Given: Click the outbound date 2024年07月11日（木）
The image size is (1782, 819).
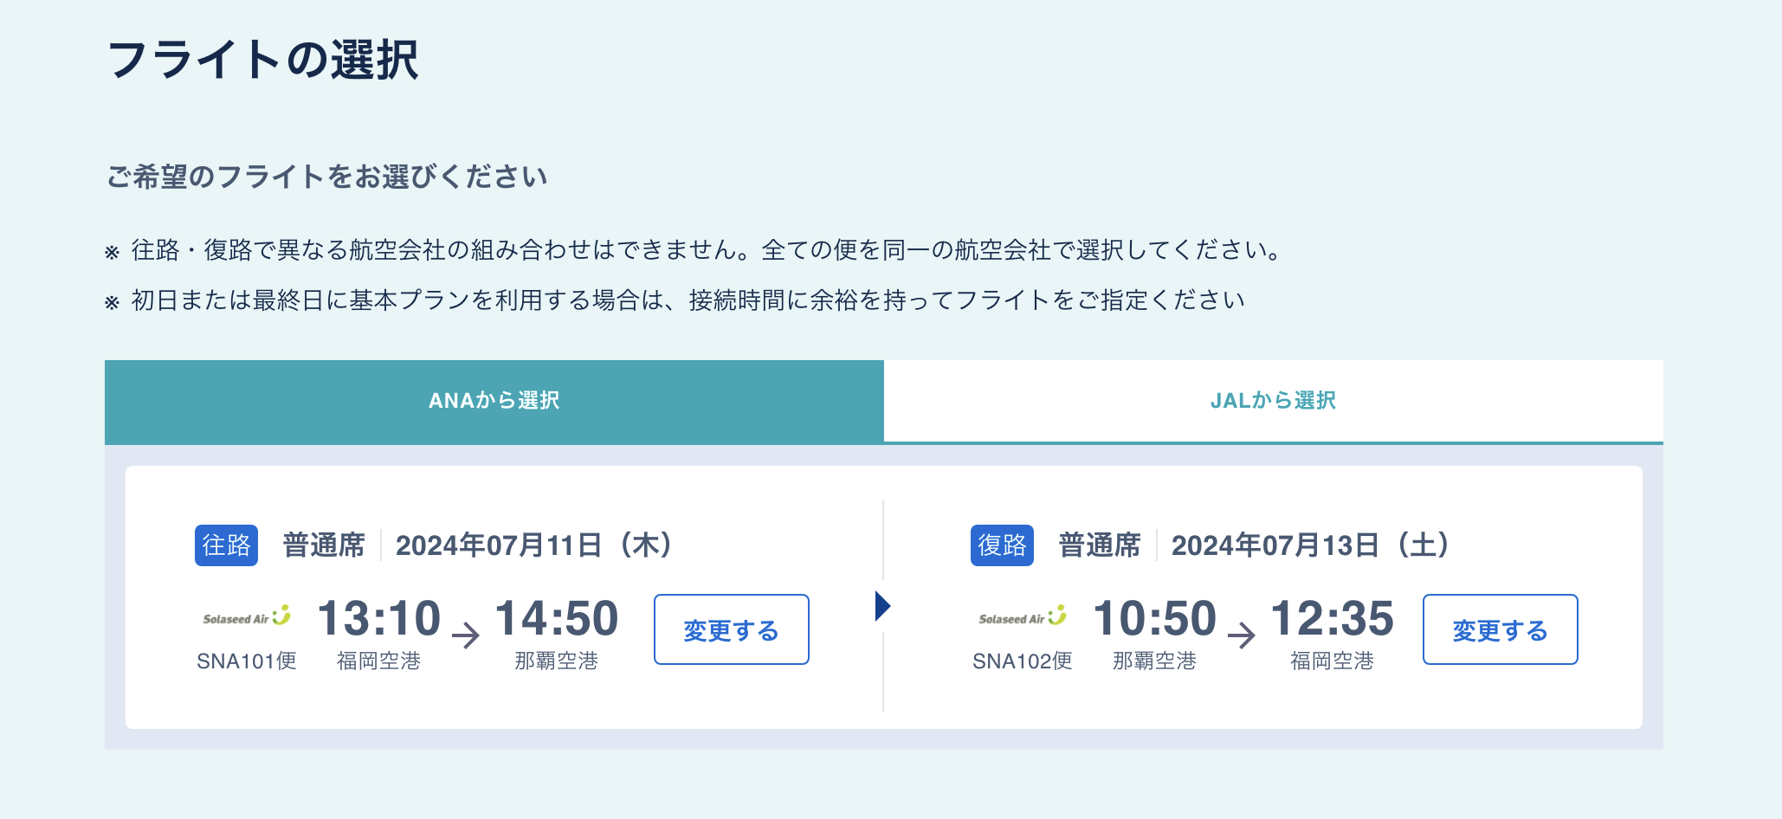Looking at the screenshot, I should pos(534,545).
